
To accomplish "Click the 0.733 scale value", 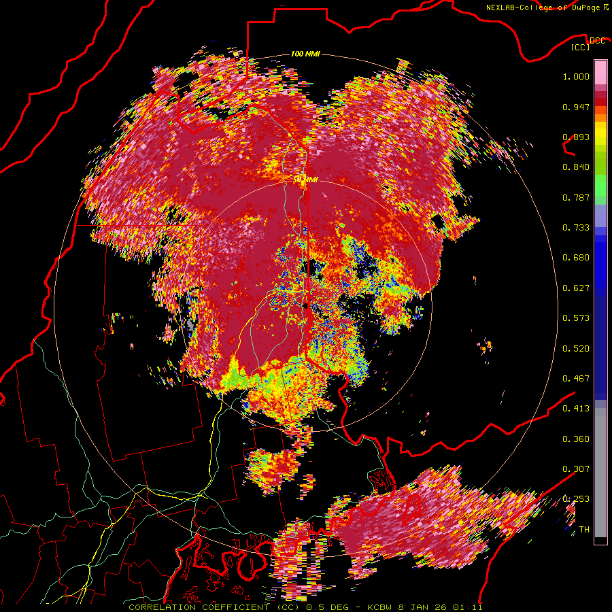I will pyautogui.click(x=576, y=228).
